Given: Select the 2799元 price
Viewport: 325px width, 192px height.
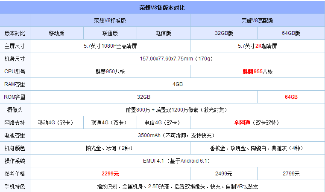Looking at the screenshot, I should (x=291, y=174).
